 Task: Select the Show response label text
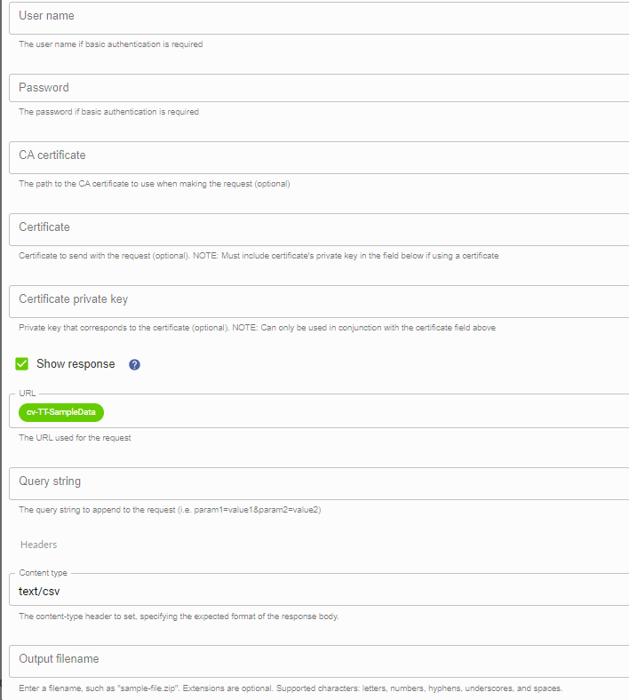point(76,364)
